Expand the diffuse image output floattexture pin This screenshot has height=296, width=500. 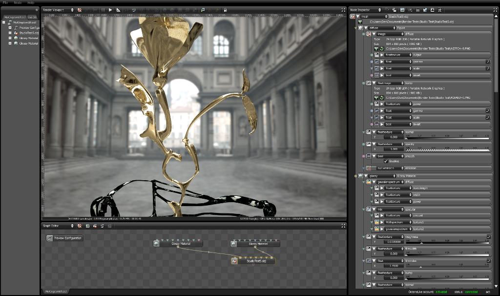tap(382, 55)
